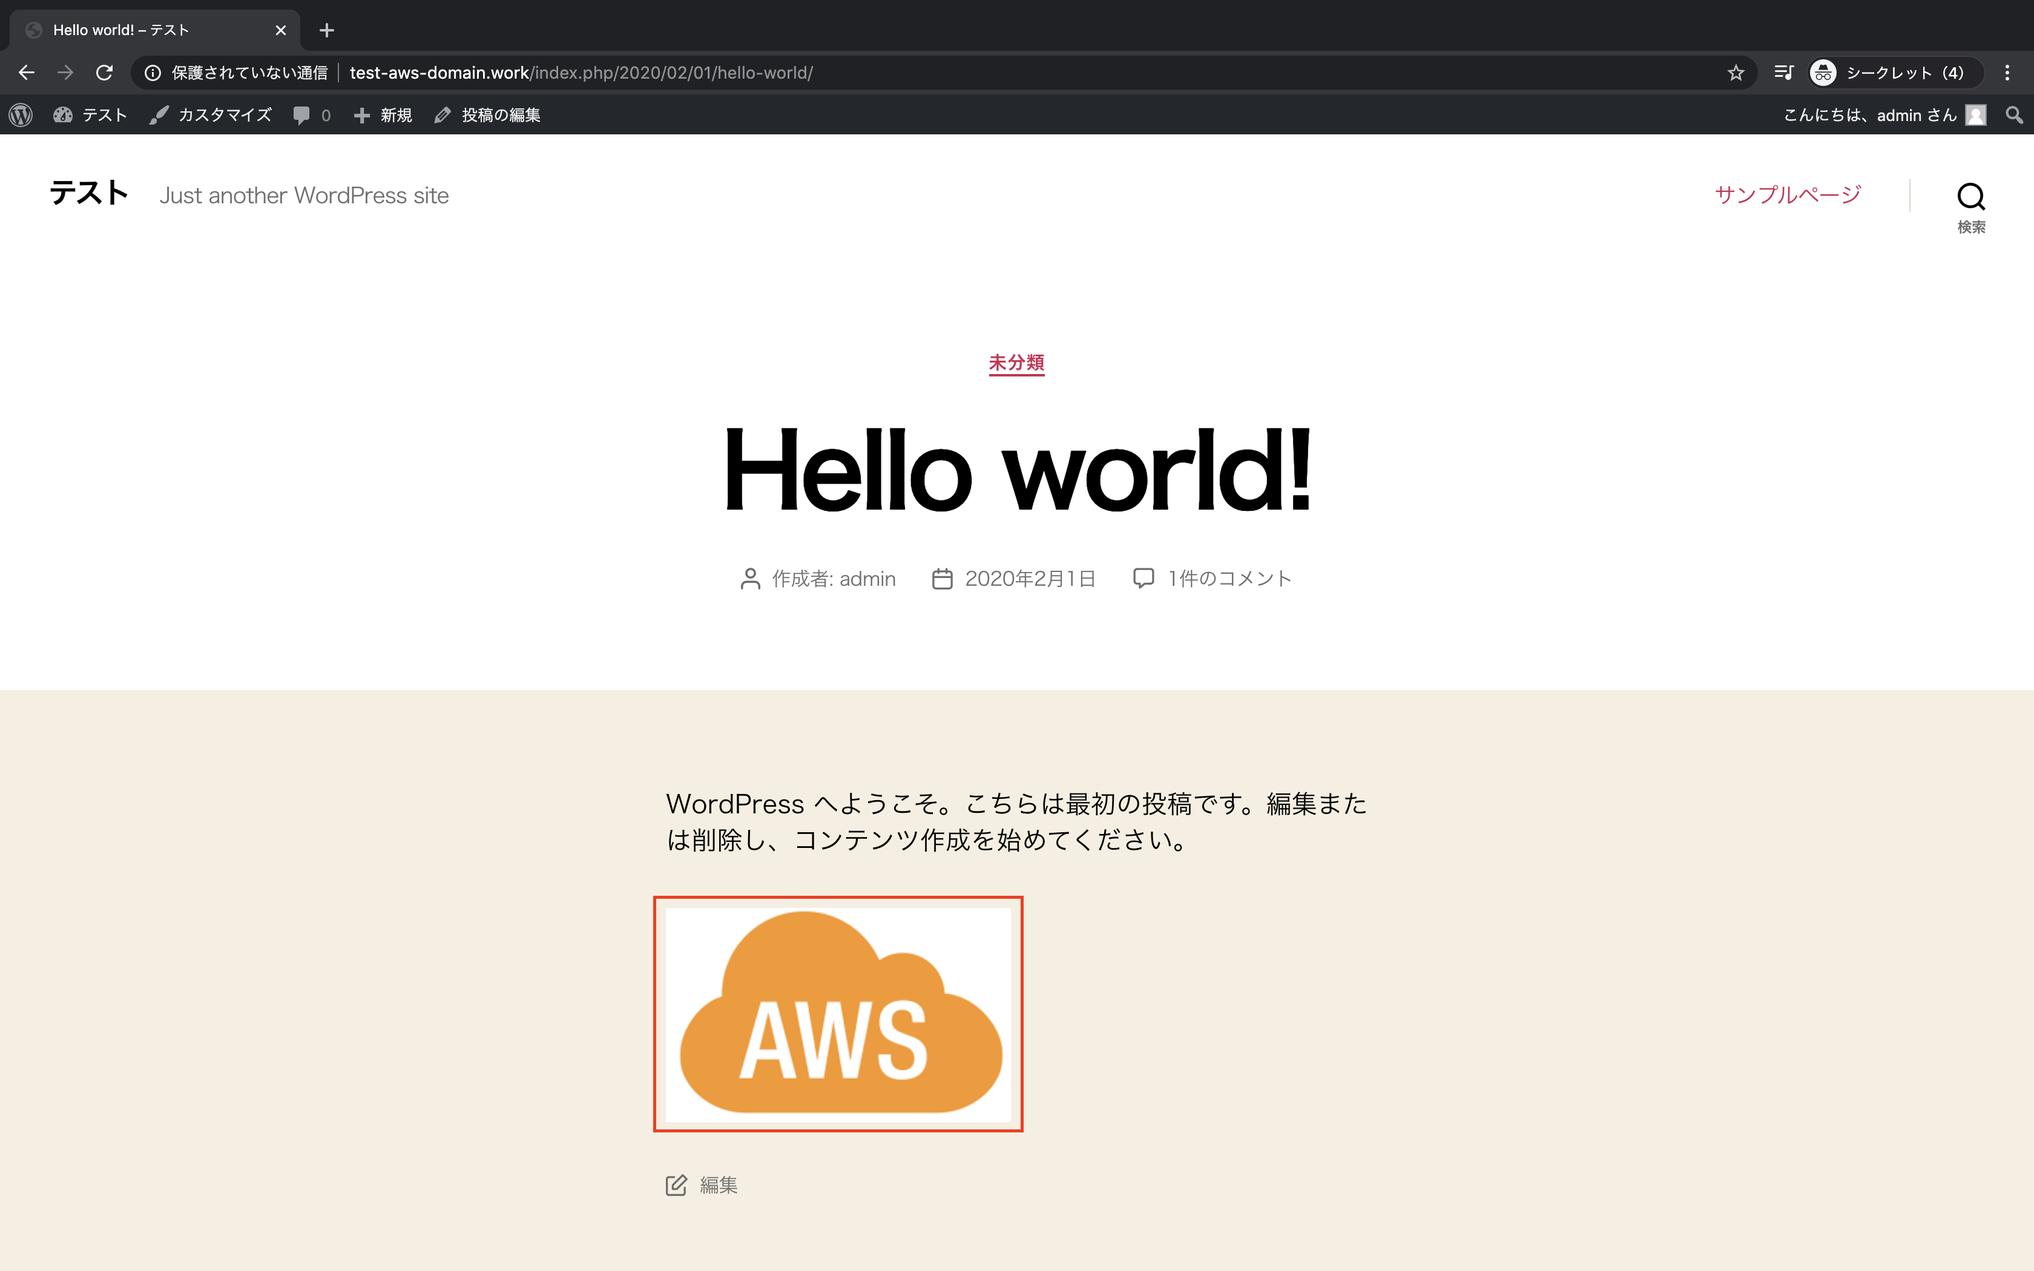The image size is (2034, 1271).
Task: Reload the page with refresh icon
Action: [104, 73]
